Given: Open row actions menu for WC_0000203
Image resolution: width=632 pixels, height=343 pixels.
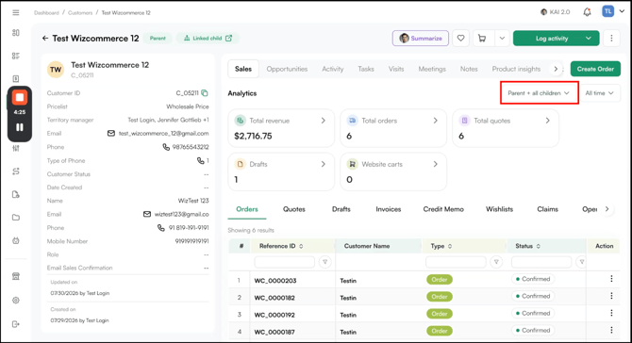Looking at the screenshot, I should coord(611,279).
